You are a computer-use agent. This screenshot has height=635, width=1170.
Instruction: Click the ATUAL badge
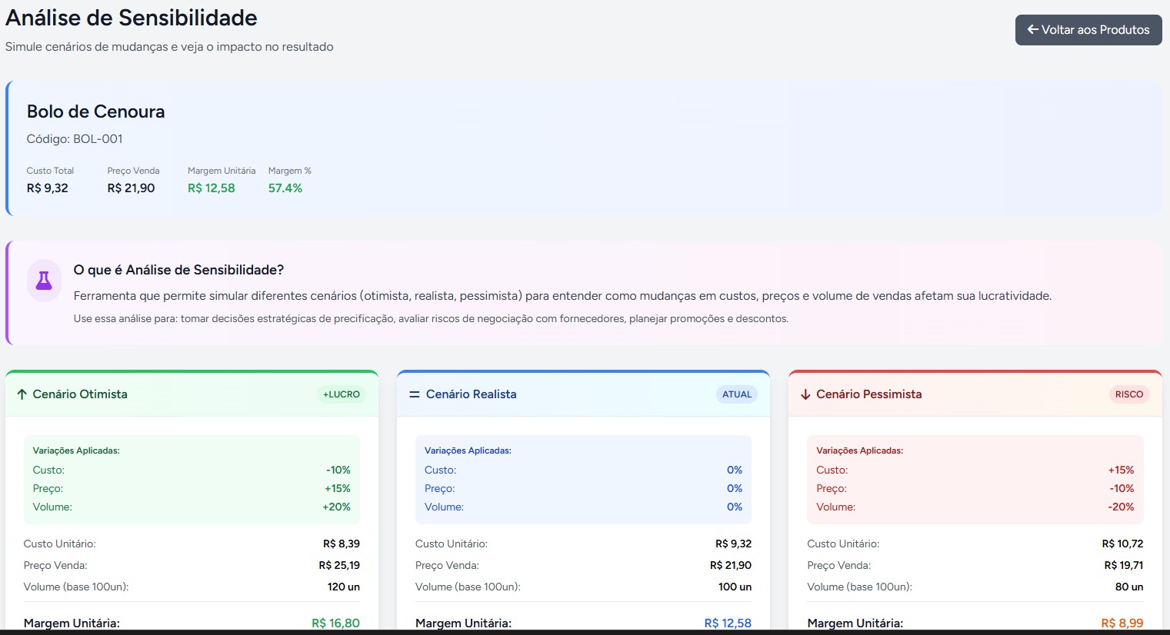tap(736, 394)
